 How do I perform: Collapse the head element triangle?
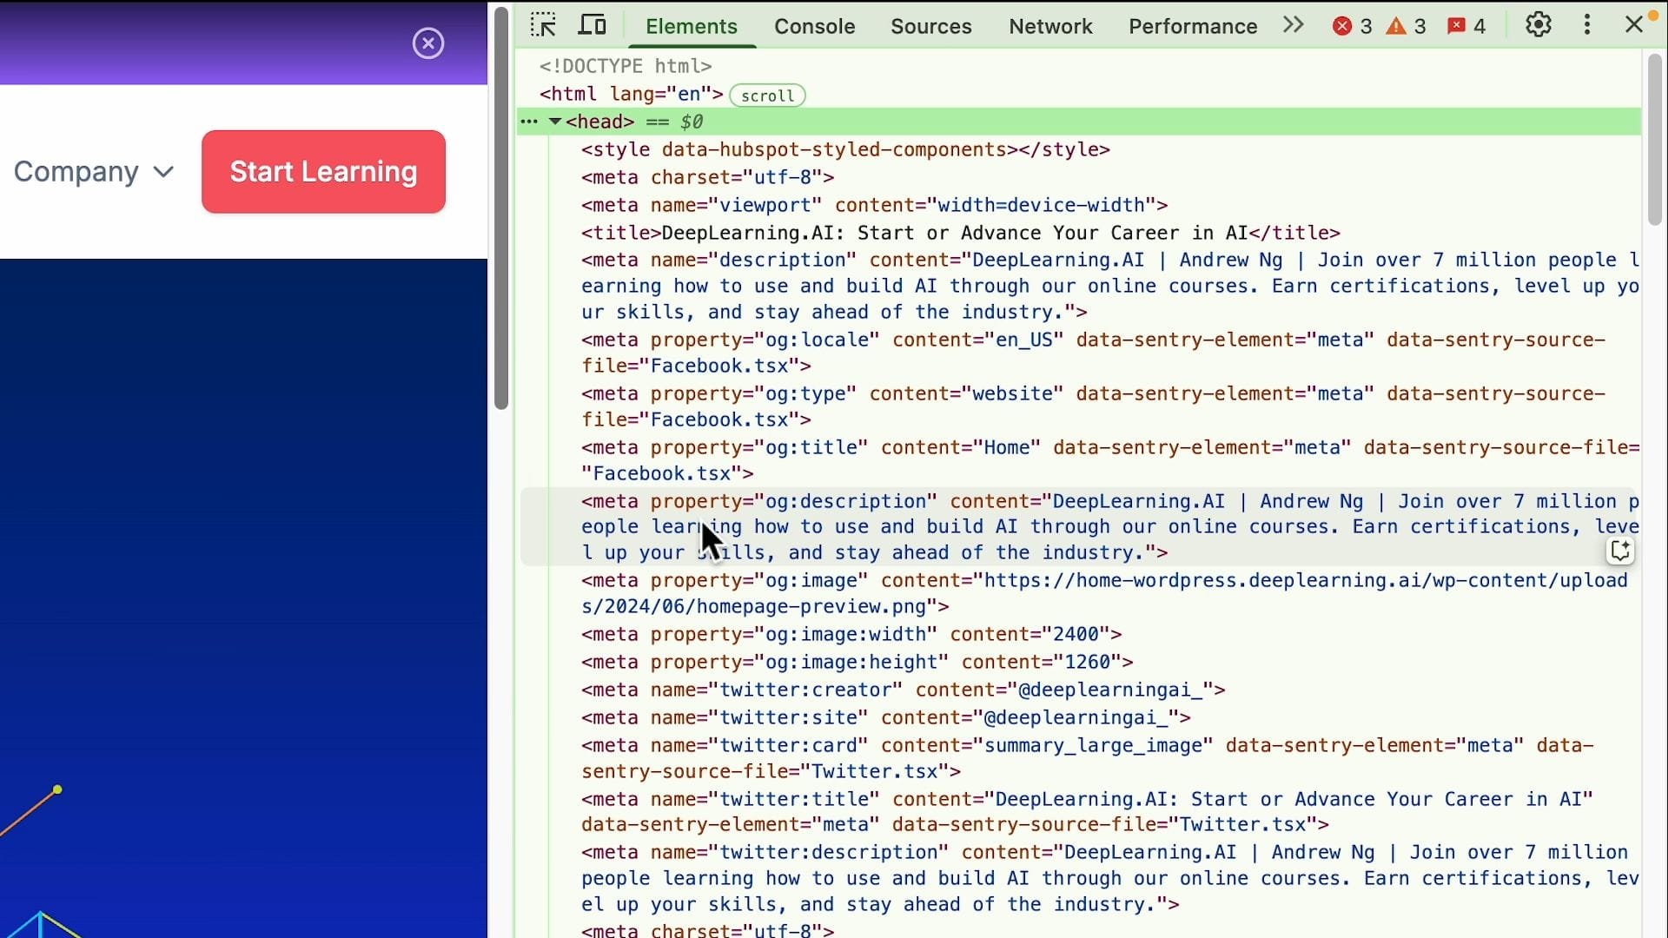click(x=555, y=122)
